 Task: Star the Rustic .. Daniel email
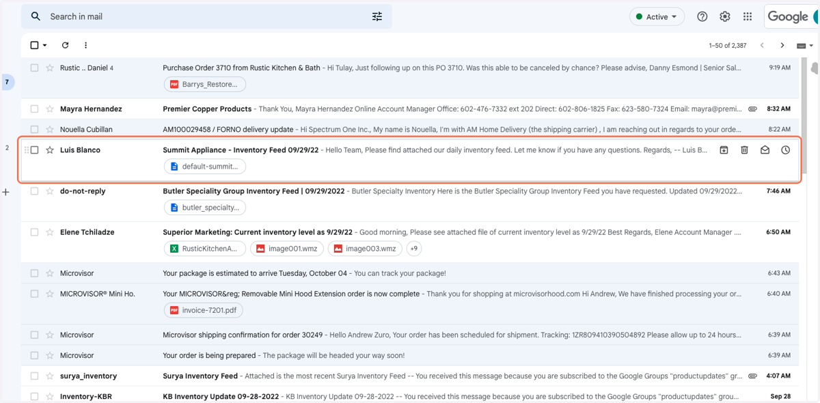tap(50, 68)
